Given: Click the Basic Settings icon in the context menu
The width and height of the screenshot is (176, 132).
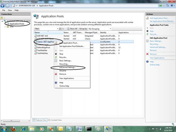Looking at the screenshot, I should point(56,61).
